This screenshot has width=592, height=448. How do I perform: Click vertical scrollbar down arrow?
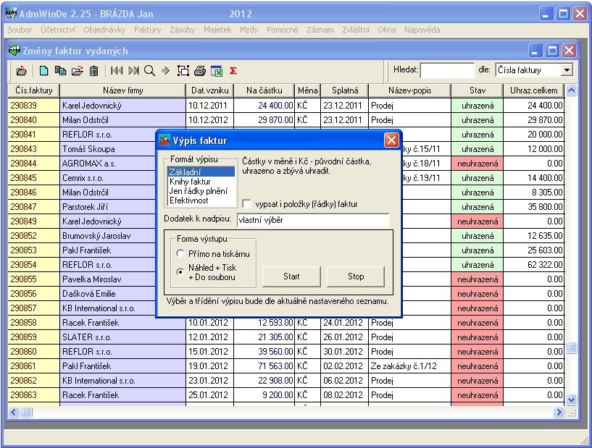[x=571, y=400]
